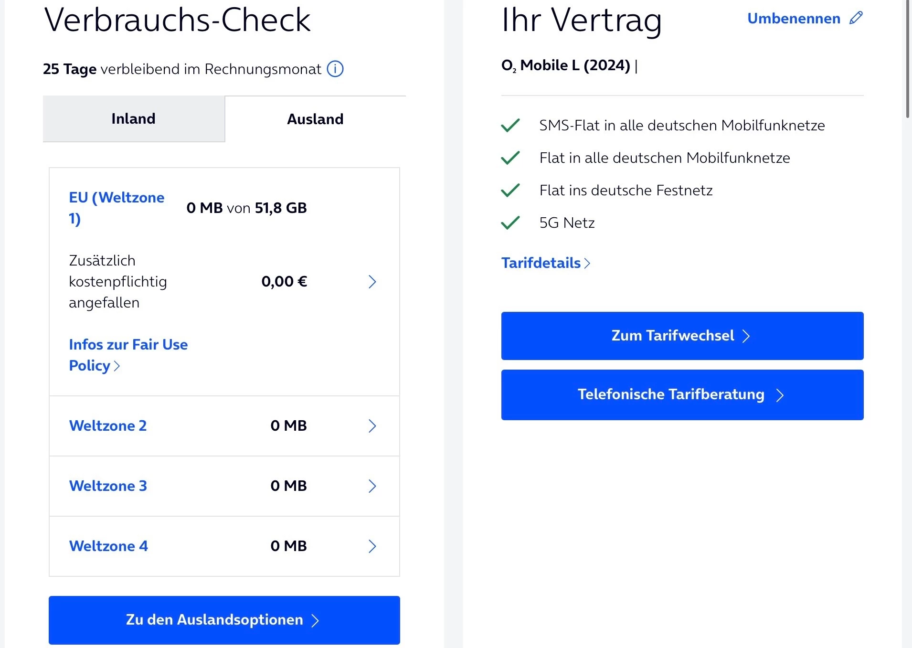Open the EU (Weltzone 1) link
912x648 pixels.
click(117, 208)
